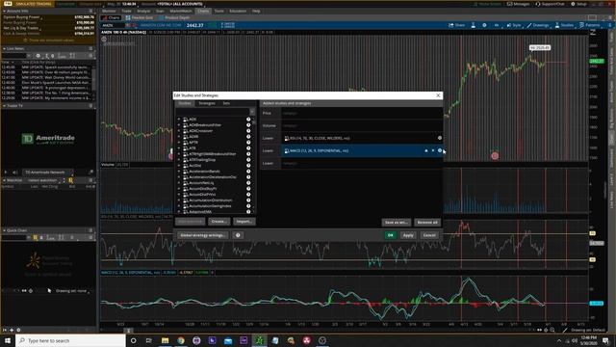Open settings gear for MACD study row
Image resolution: width=616 pixels, height=347 pixels.
click(440, 150)
